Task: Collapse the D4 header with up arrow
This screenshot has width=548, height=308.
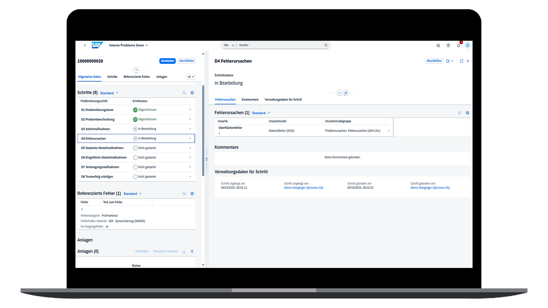Action: pos(339,93)
